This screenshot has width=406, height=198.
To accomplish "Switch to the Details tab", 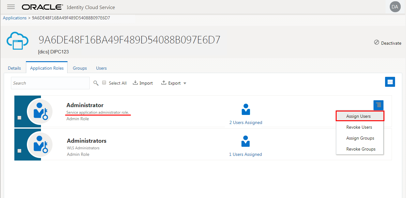I will pyautogui.click(x=14, y=68).
